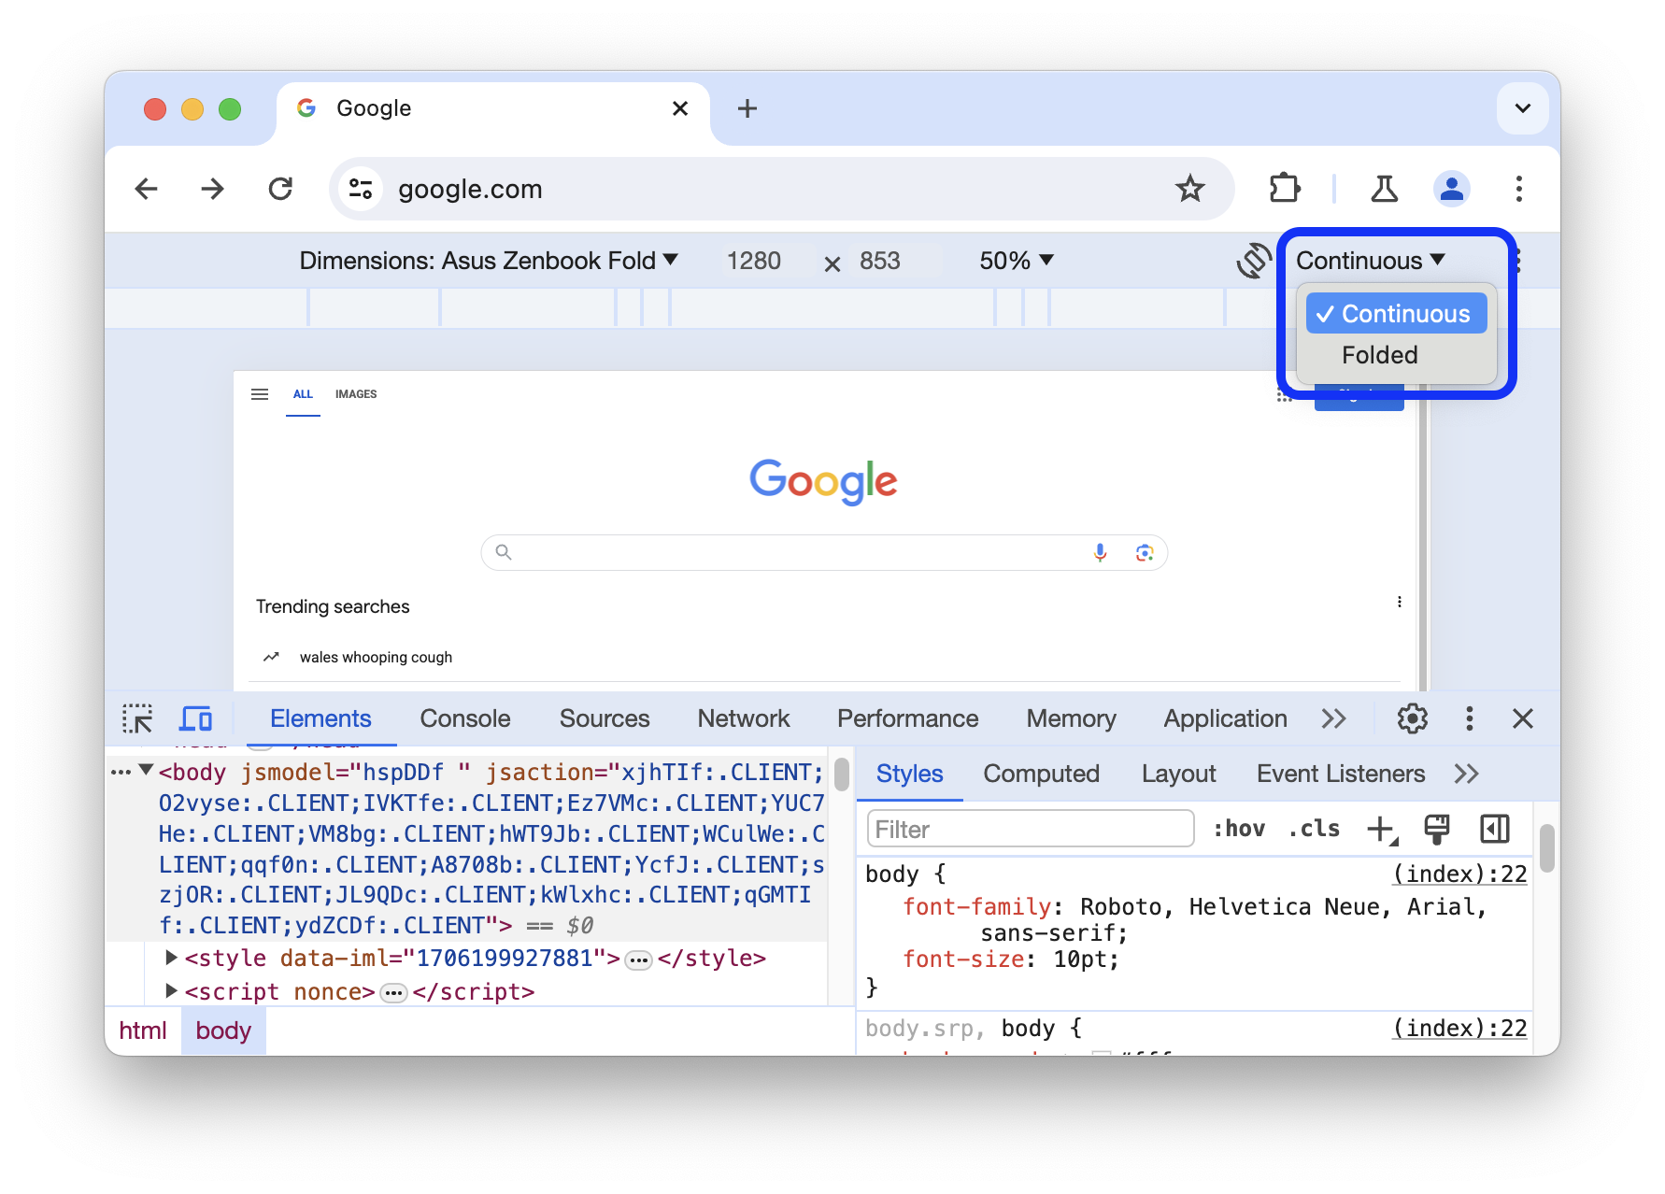Open the 50% zoom level dropdown

[x=1017, y=261]
